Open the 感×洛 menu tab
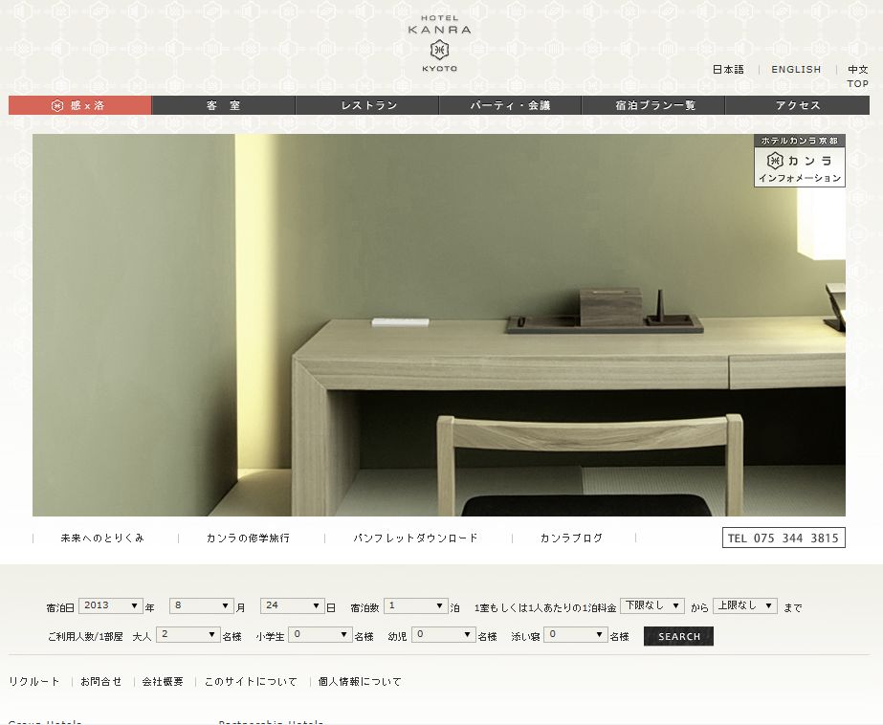This screenshot has width=883, height=725. [80, 105]
